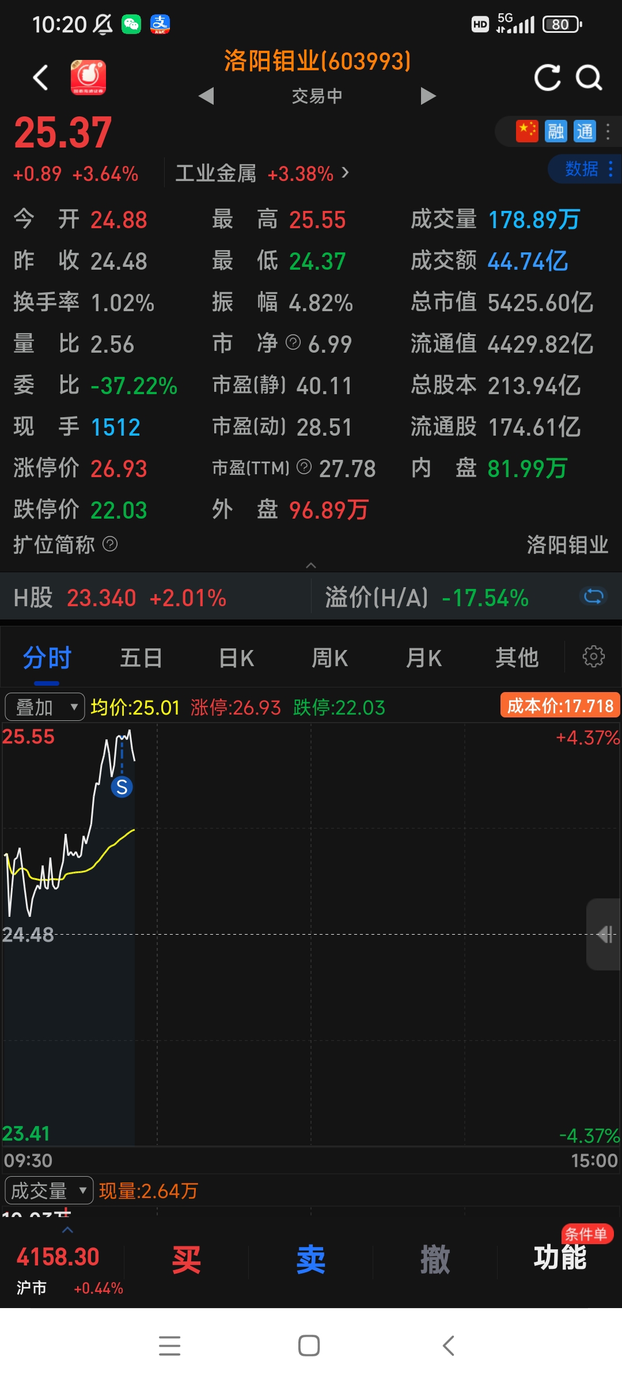Open H股 quote 23.340
Screen dimensions: 622x1383
tap(120, 598)
